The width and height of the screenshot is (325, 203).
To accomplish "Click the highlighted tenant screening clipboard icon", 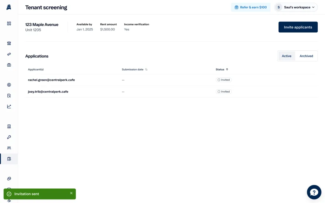I will (x=9, y=159).
